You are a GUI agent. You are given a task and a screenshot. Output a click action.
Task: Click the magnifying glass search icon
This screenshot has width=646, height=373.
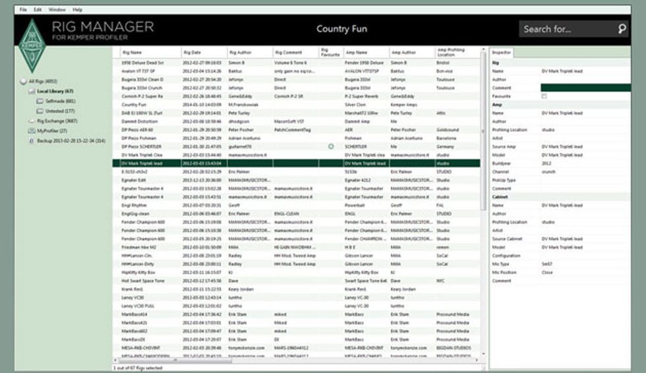point(622,29)
